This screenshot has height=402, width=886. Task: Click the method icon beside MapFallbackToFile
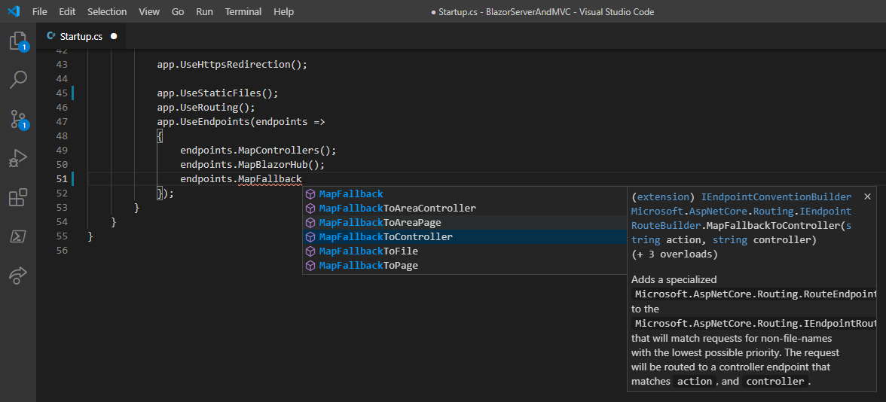[310, 251]
